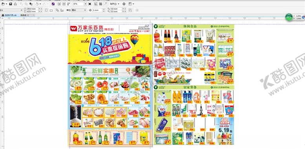Open the Options gear icon
The width and height of the screenshot is (305, 149).
124,4
